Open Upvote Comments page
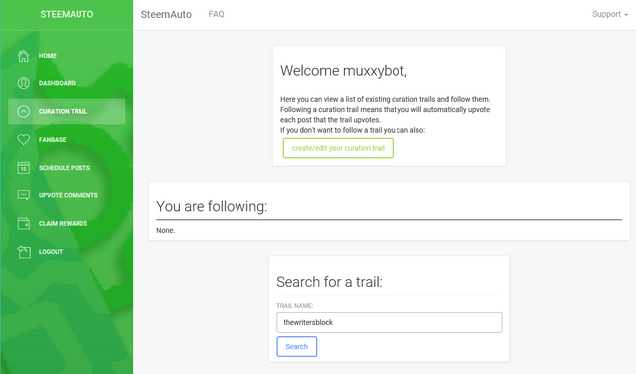 (x=67, y=195)
